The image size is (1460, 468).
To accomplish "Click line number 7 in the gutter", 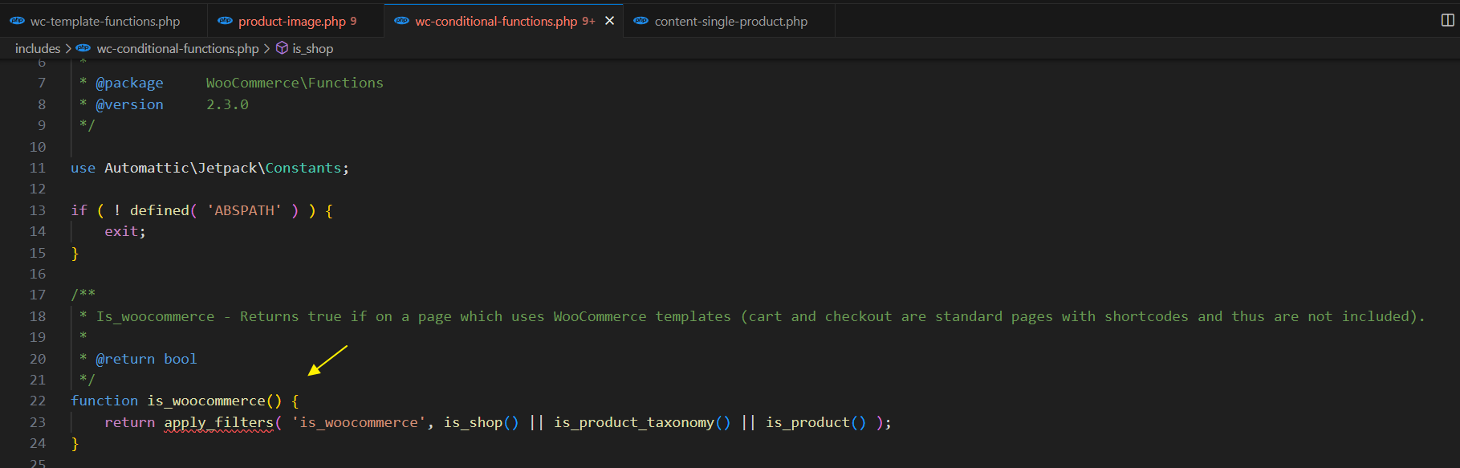I will pyautogui.click(x=42, y=83).
